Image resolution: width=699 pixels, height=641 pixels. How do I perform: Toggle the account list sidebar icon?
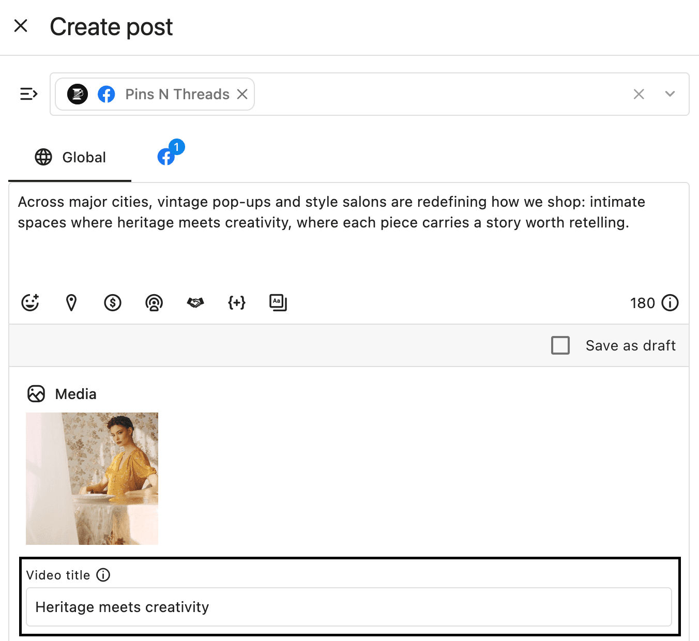click(x=28, y=94)
